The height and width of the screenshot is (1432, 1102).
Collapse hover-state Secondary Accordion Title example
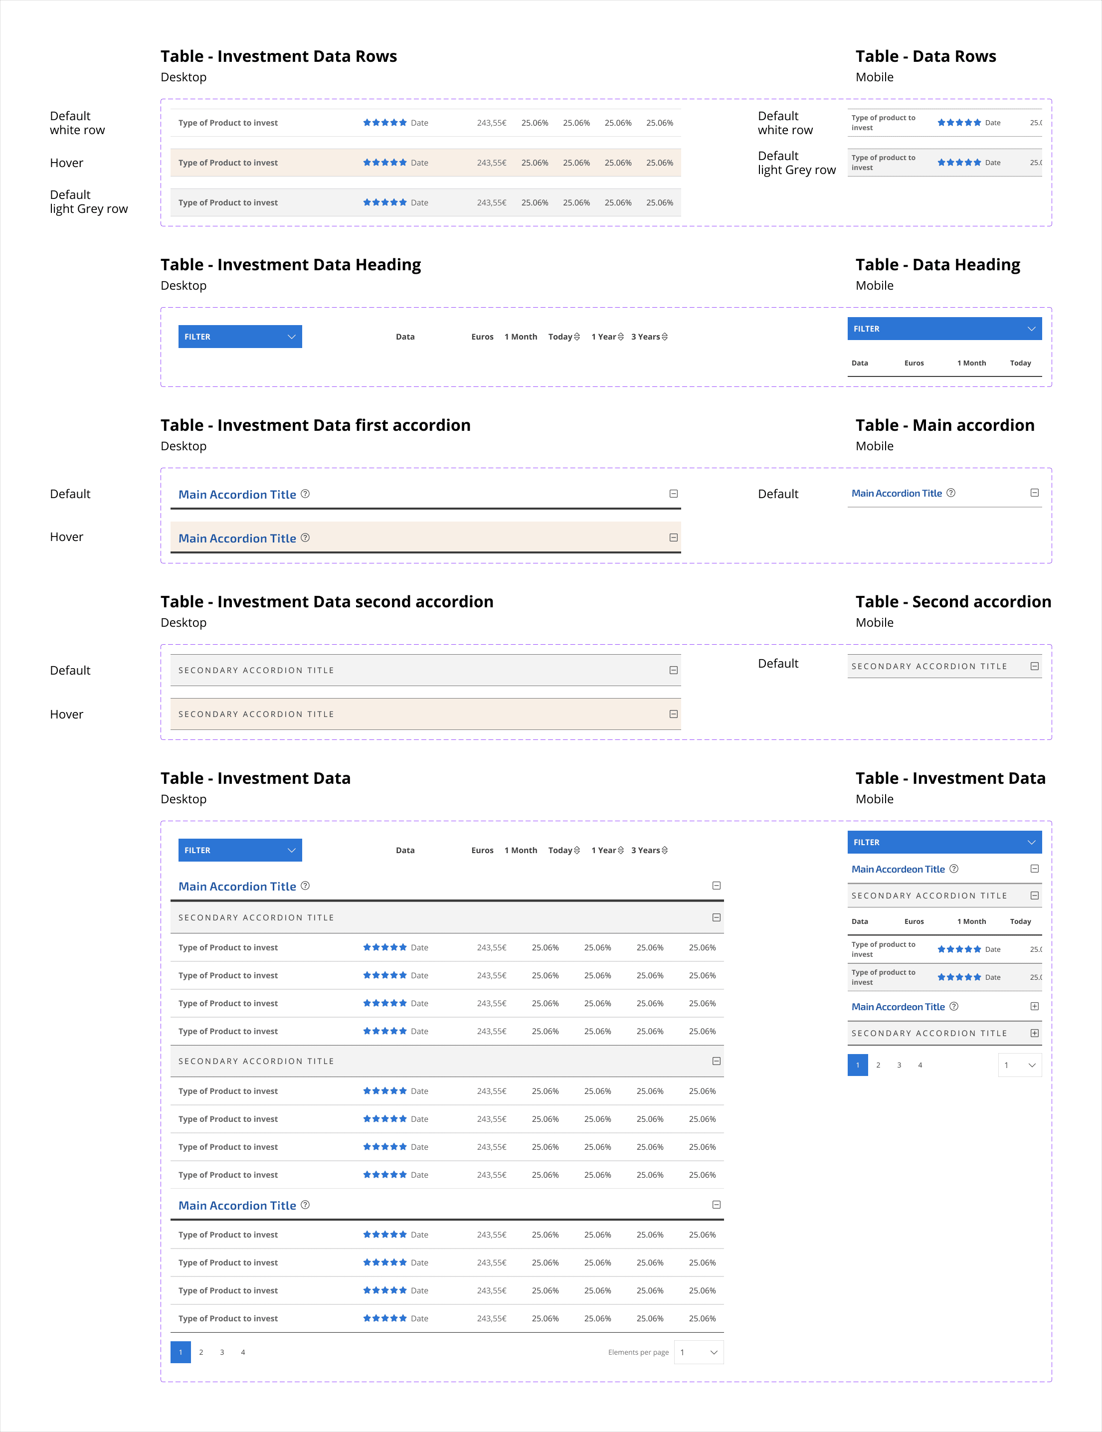coord(673,714)
